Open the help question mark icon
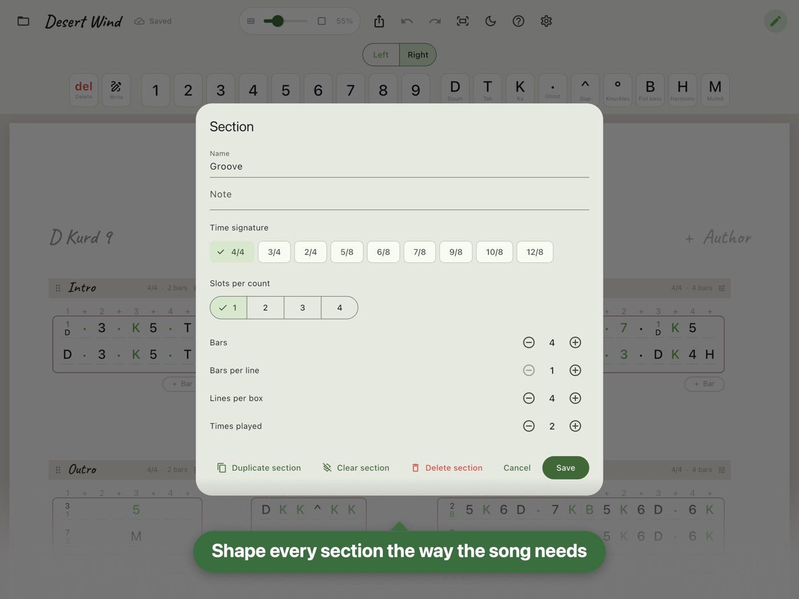This screenshot has width=799, height=599. coord(518,21)
